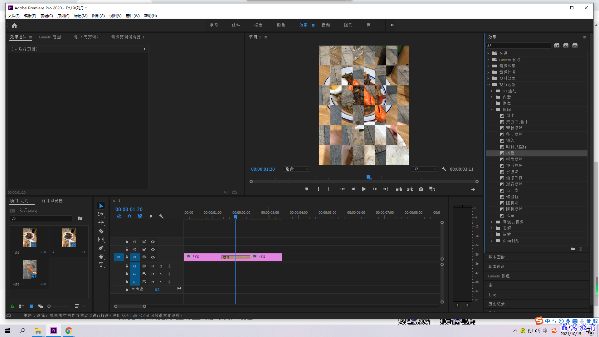
Task: Select the Track Select Forward tool
Action: tap(101, 214)
